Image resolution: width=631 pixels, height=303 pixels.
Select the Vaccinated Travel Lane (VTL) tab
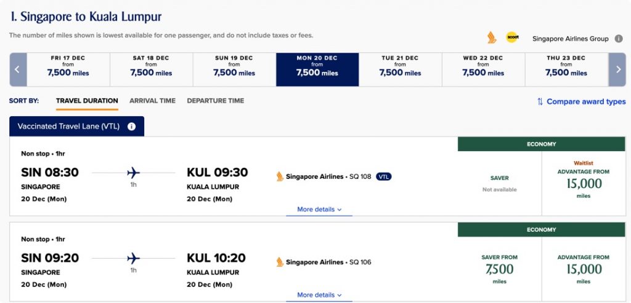tap(76, 127)
